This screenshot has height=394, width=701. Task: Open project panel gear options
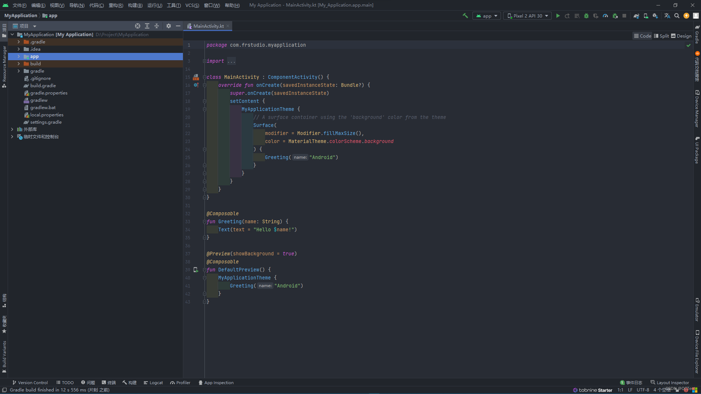169,26
